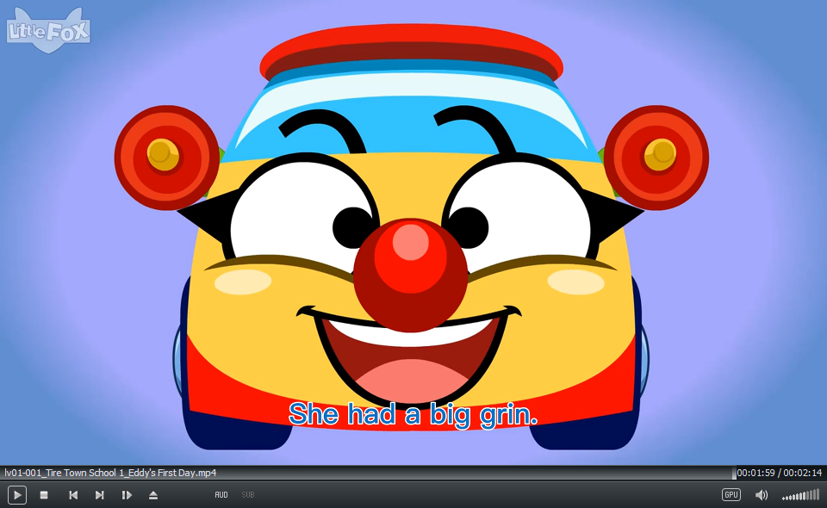Mute audio with the speaker icon
827x508 pixels.
(x=762, y=495)
